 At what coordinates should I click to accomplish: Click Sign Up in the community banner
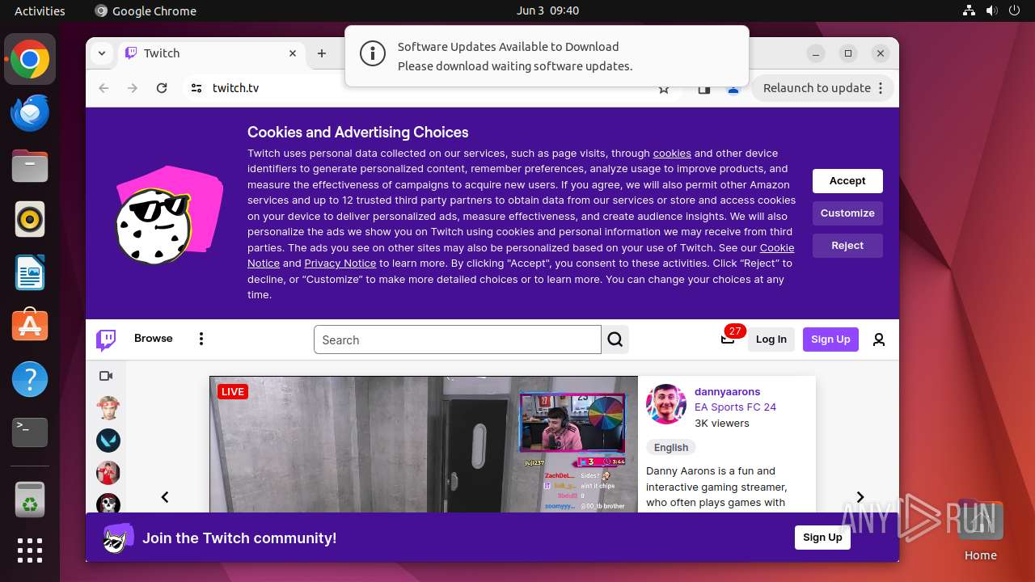click(x=822, y=538)
